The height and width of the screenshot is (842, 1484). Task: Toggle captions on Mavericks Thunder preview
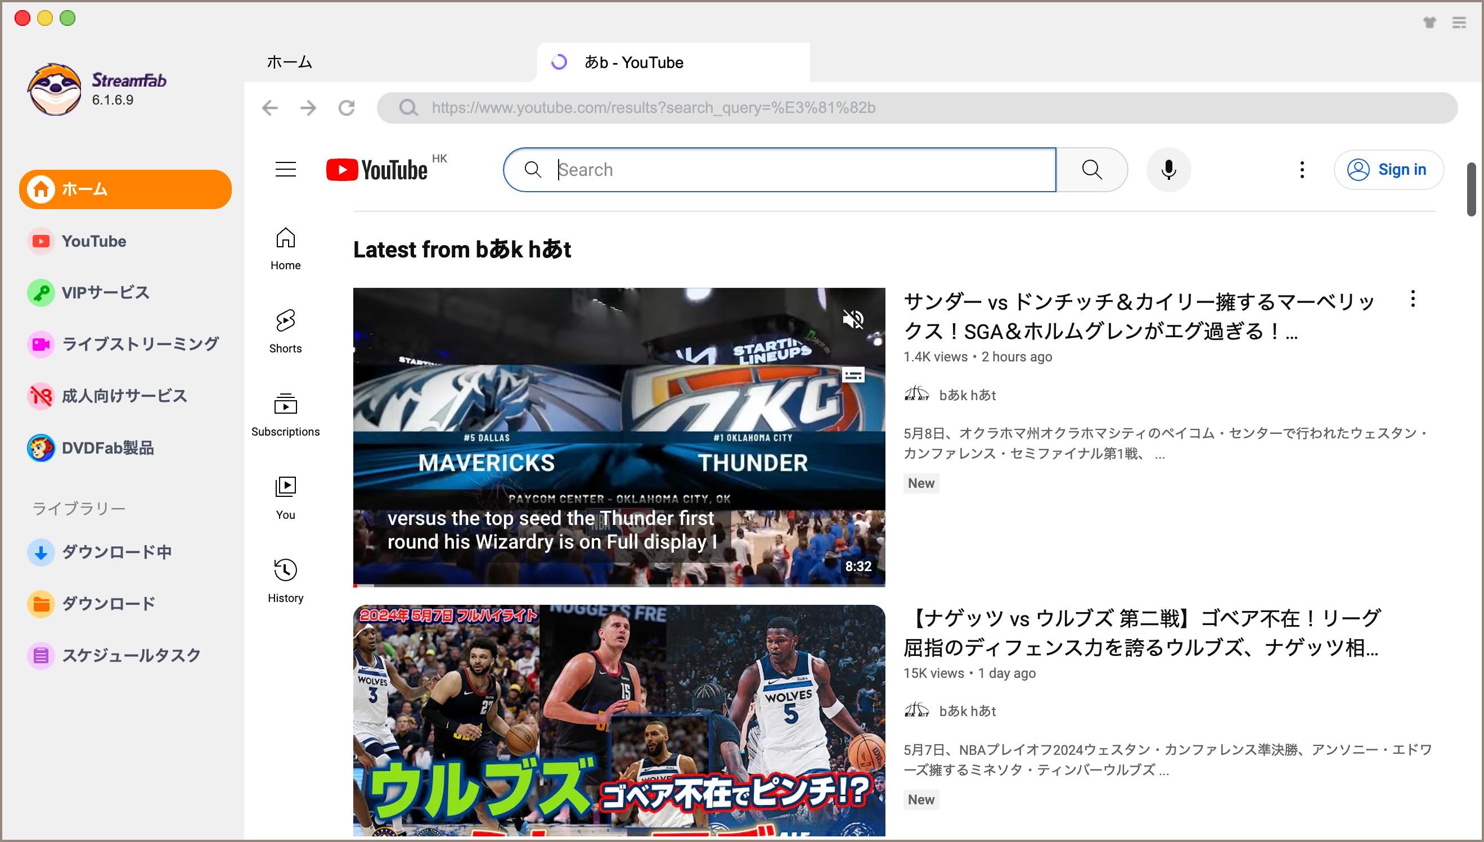click(x=853, y=375)
